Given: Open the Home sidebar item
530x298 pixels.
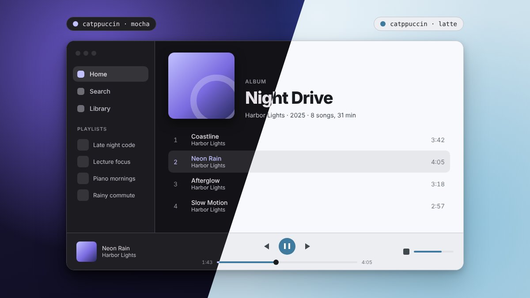Looking at the screenshot, I should click(x=110, y=74).
